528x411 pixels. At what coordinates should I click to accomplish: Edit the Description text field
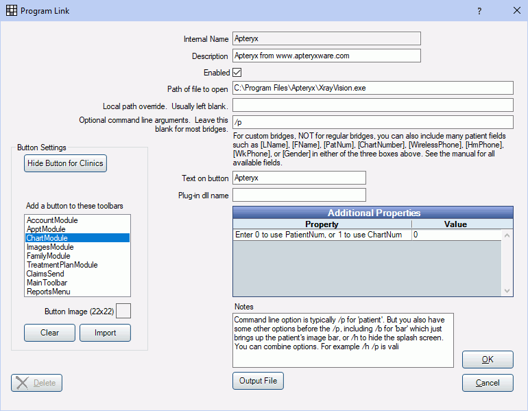click(326, 56)
